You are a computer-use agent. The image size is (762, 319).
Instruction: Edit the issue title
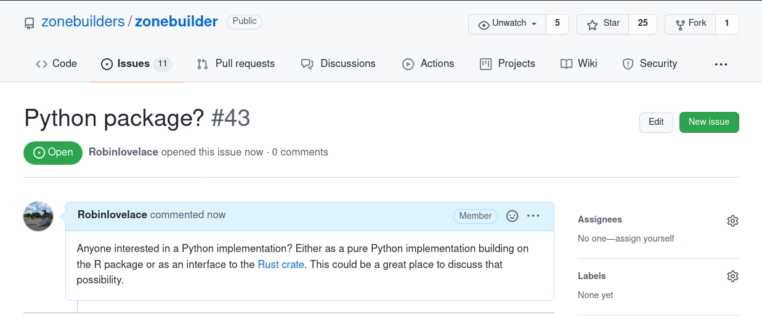coord(656,122)
